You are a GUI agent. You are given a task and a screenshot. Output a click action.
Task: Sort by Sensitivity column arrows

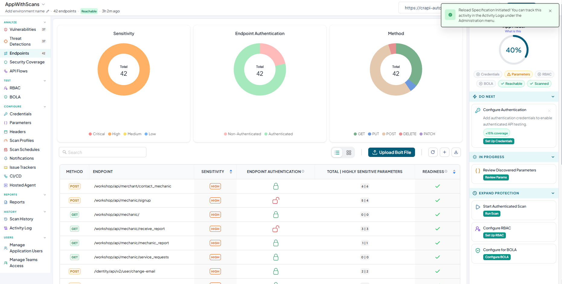[231, 172]
